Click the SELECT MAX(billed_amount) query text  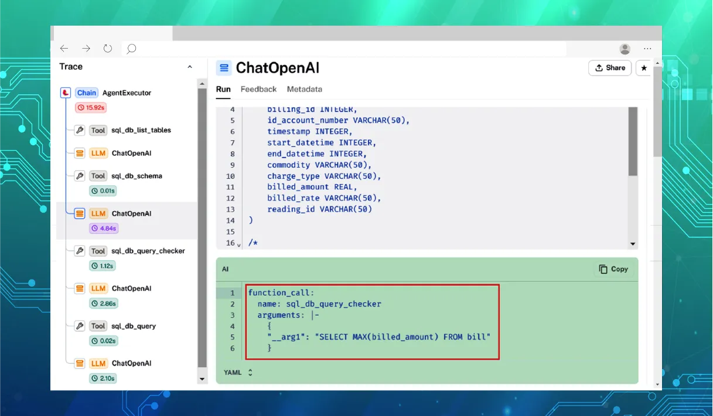tap(403, 337)
